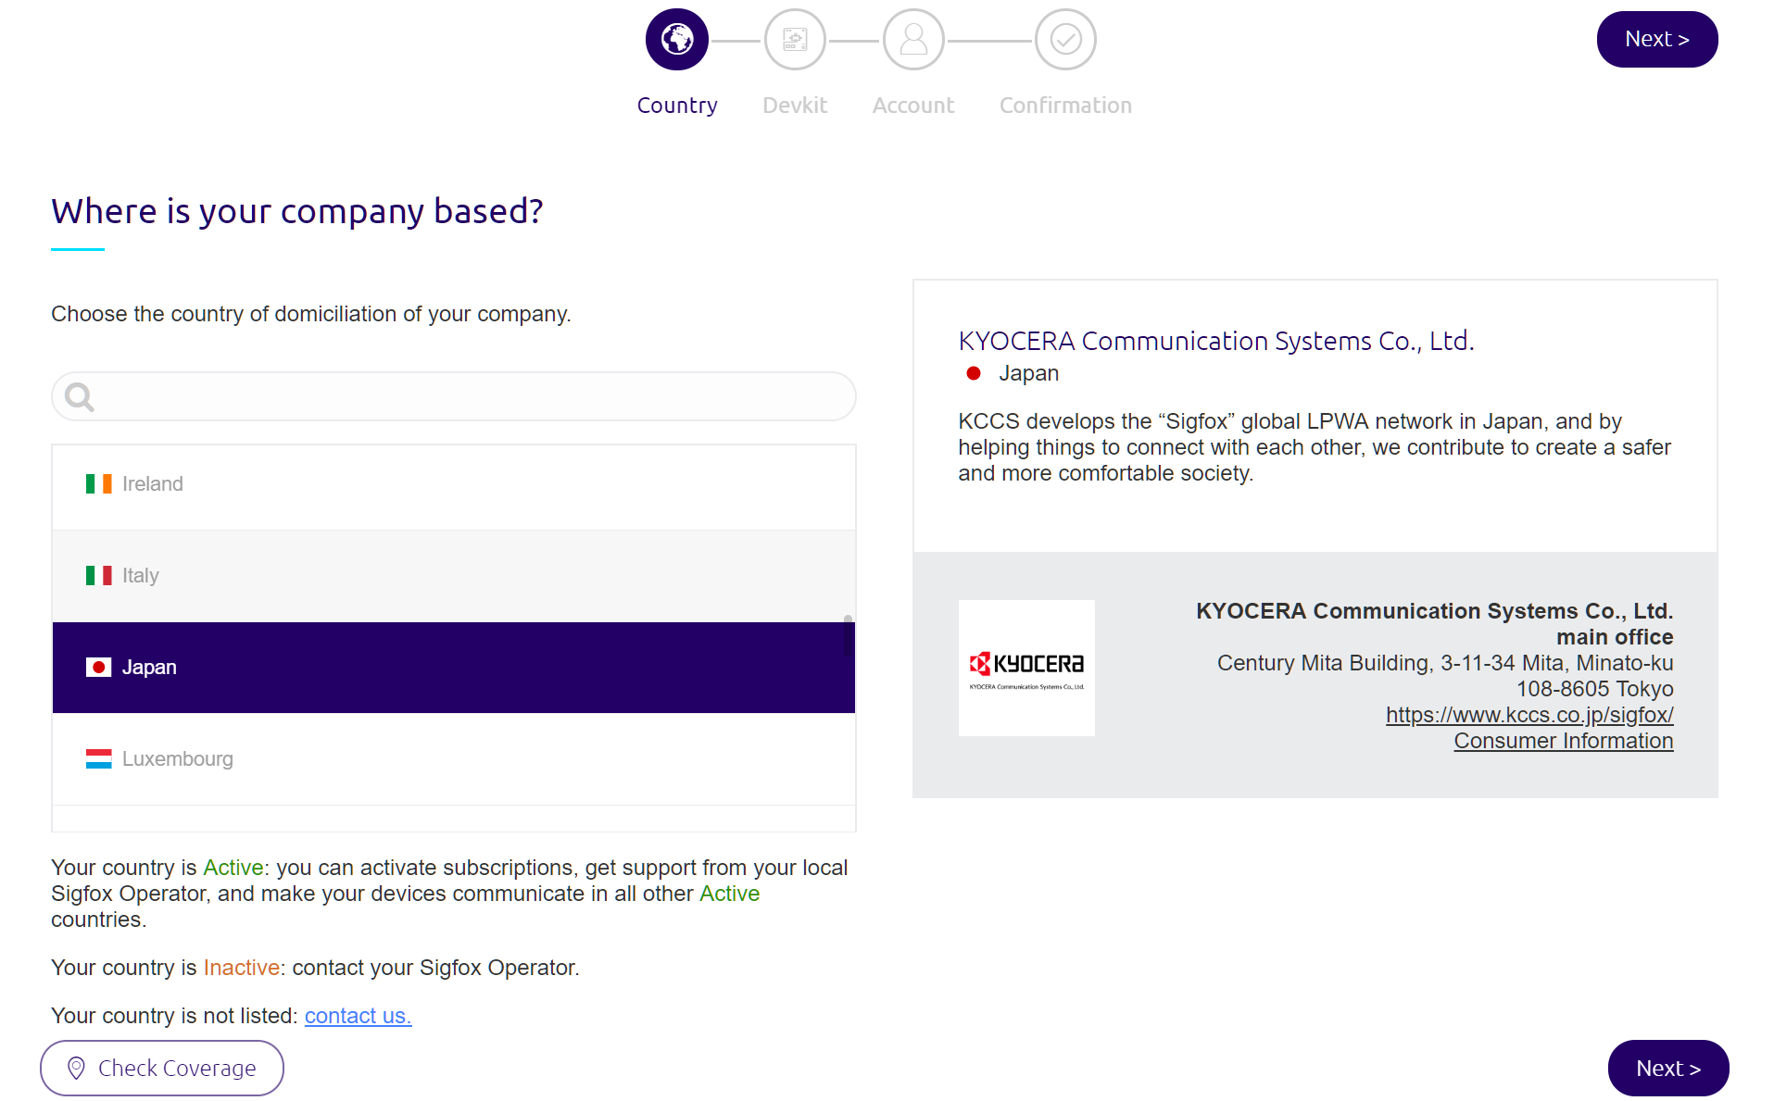Screen dimensions: 1774x1101
Task: Open the Consumer Information link
Action: [x=1563, y=741]
